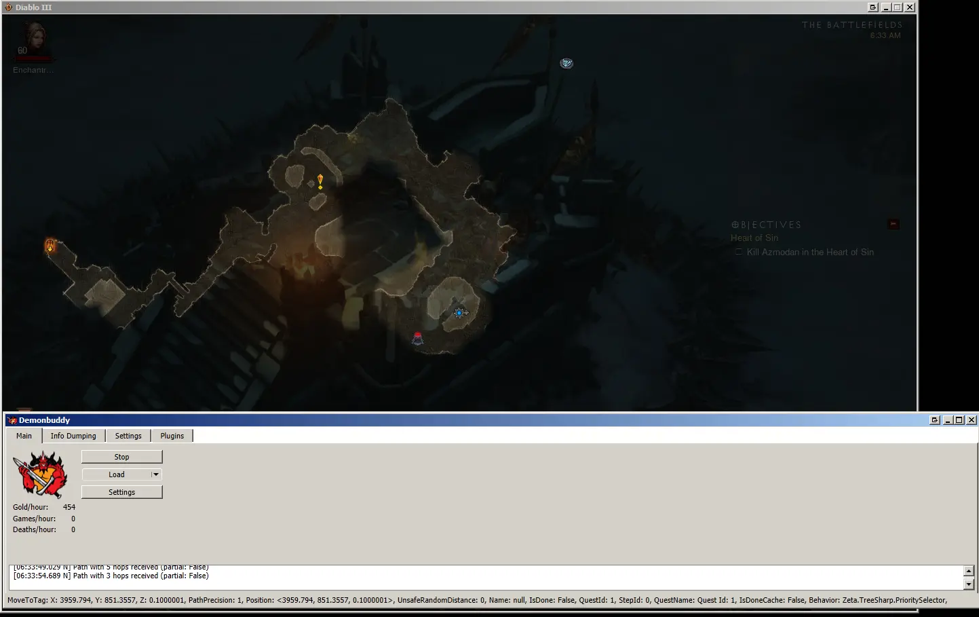The width and height of the screenshot is (979, 617).
Task: Click the Demonbuddy window extra options button
Action: tap(934, 420)
